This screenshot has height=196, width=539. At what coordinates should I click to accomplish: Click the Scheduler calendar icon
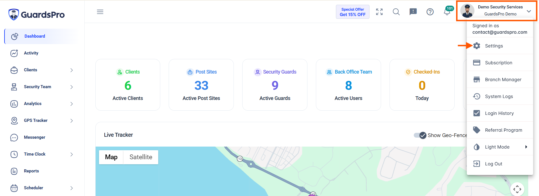pyautogui.click(x=14, y=188)
